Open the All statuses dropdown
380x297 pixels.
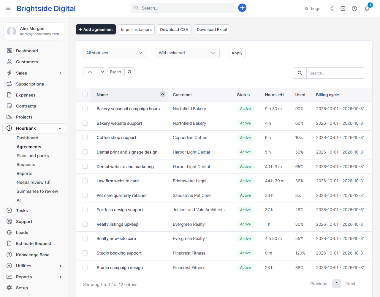tap(115, 53)
